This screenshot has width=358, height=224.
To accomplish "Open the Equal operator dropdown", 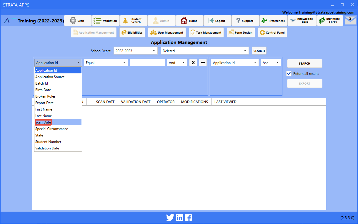I will coord(106,62).
